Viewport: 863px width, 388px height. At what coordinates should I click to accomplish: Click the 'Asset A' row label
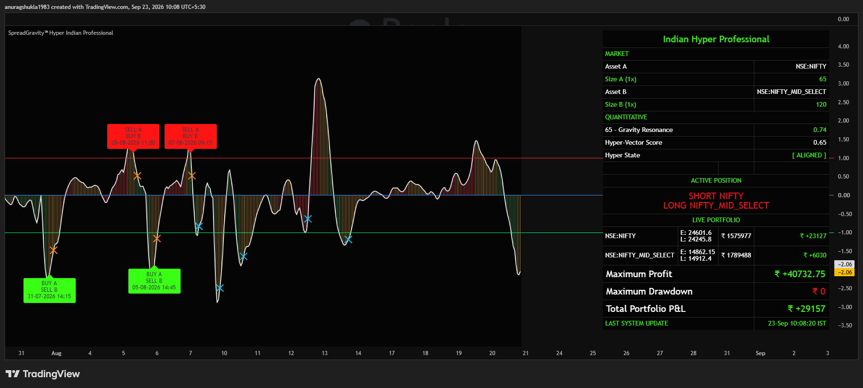[616, 67]
